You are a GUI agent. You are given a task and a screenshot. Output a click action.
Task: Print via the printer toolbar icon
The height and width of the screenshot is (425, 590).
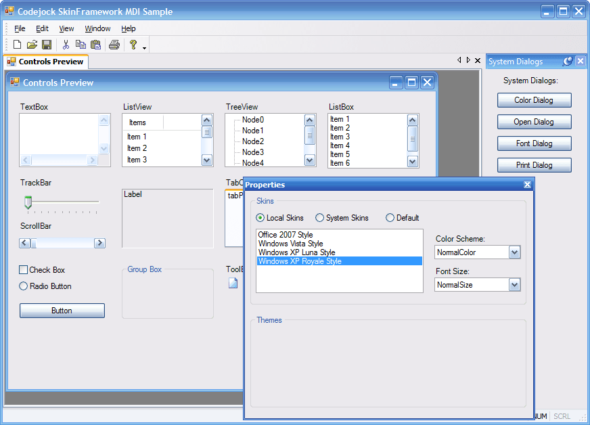(x=114, y=44)
